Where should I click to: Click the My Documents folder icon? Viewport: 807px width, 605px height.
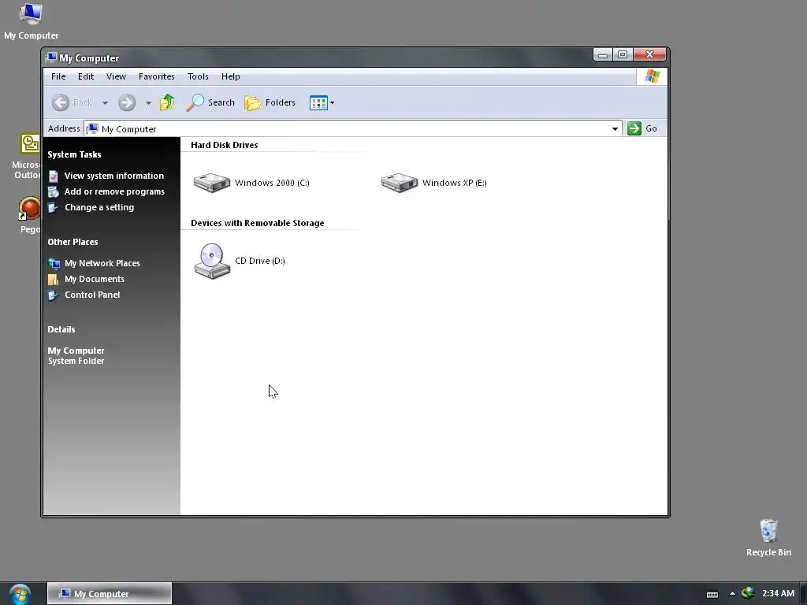coord(53,280)
